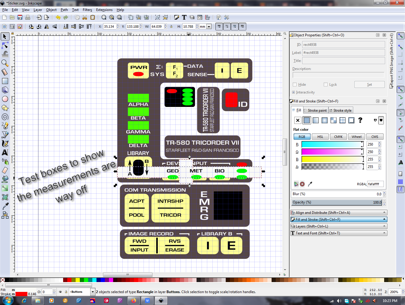Click the Set button
Screen dimensions: 405x305
pyautogui.click(x=369, y=85)
